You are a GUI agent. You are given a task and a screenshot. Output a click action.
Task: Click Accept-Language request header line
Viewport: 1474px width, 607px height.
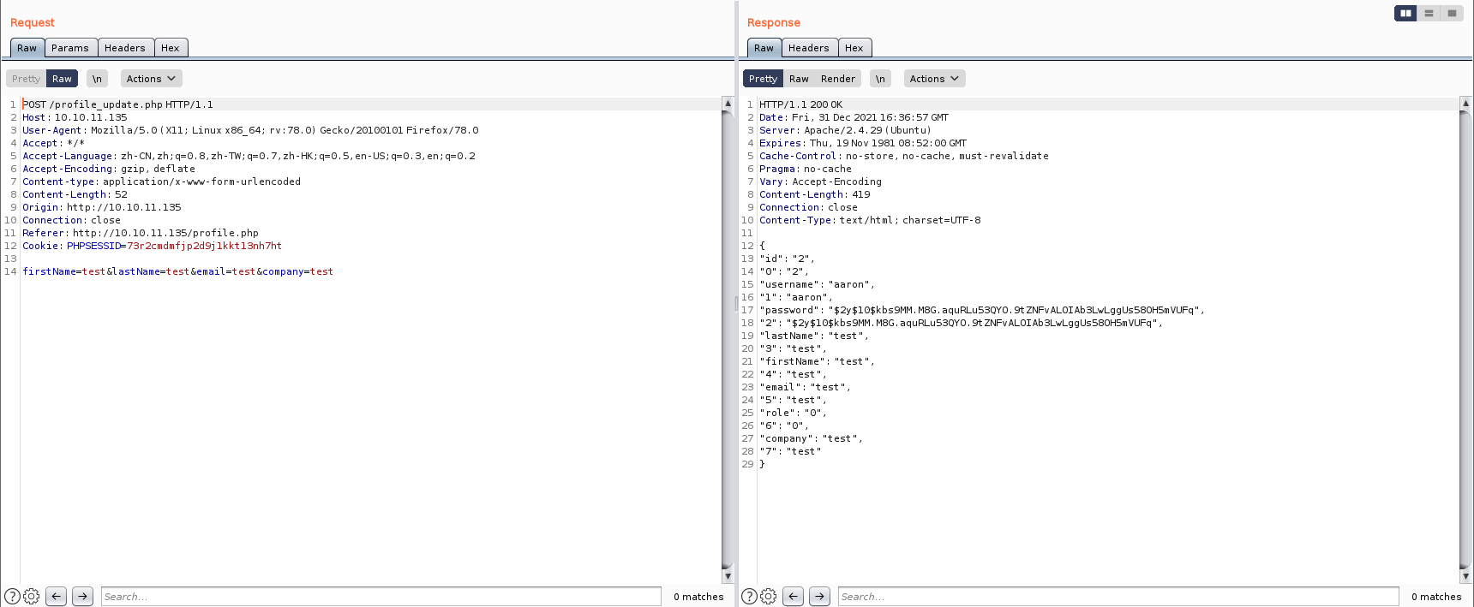coord(249,156)
